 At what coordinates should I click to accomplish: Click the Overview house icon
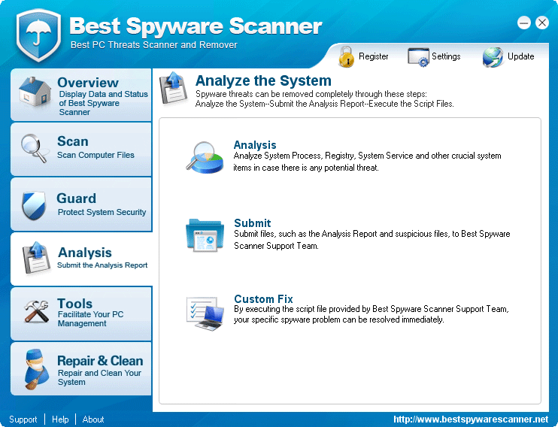(35, 92)
